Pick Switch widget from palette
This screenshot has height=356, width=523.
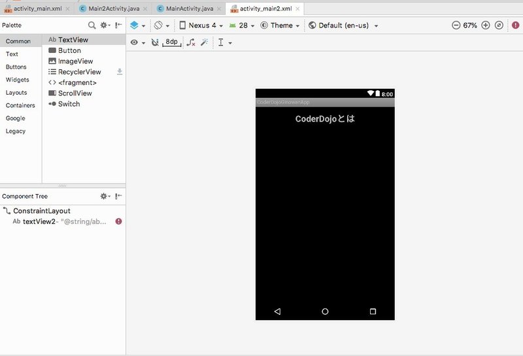(x=84, y=104)
